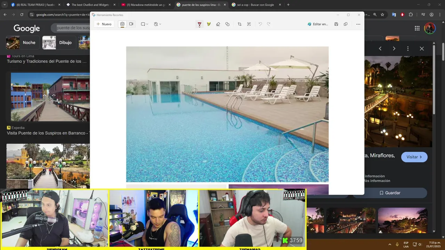Switch to the Maradona YouTube tab
445x250 pixels.
146,5
